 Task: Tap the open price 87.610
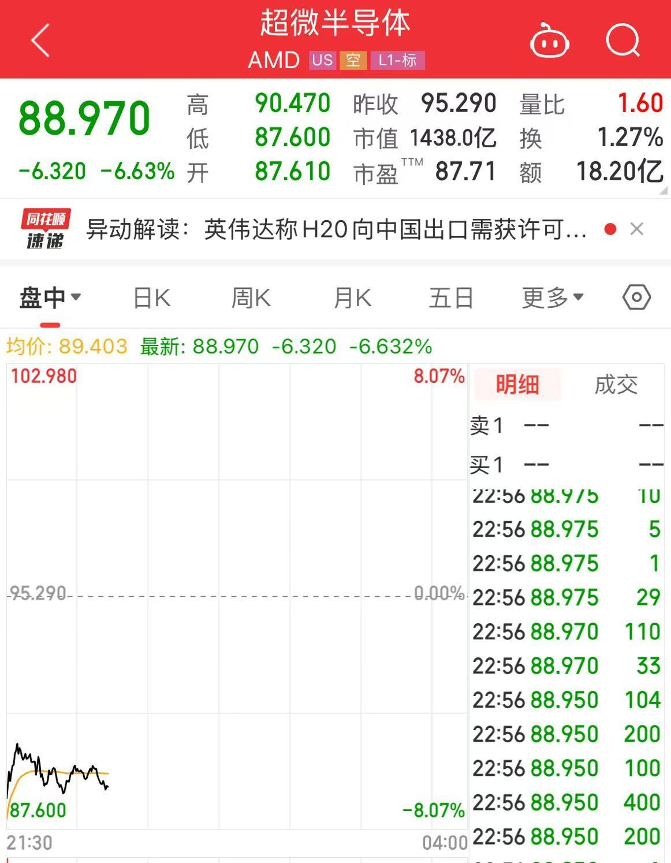[292, 172]
